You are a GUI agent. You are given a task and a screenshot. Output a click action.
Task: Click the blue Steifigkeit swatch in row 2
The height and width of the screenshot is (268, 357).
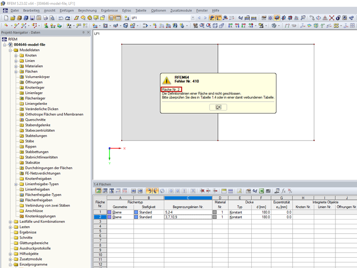[136, 217]
